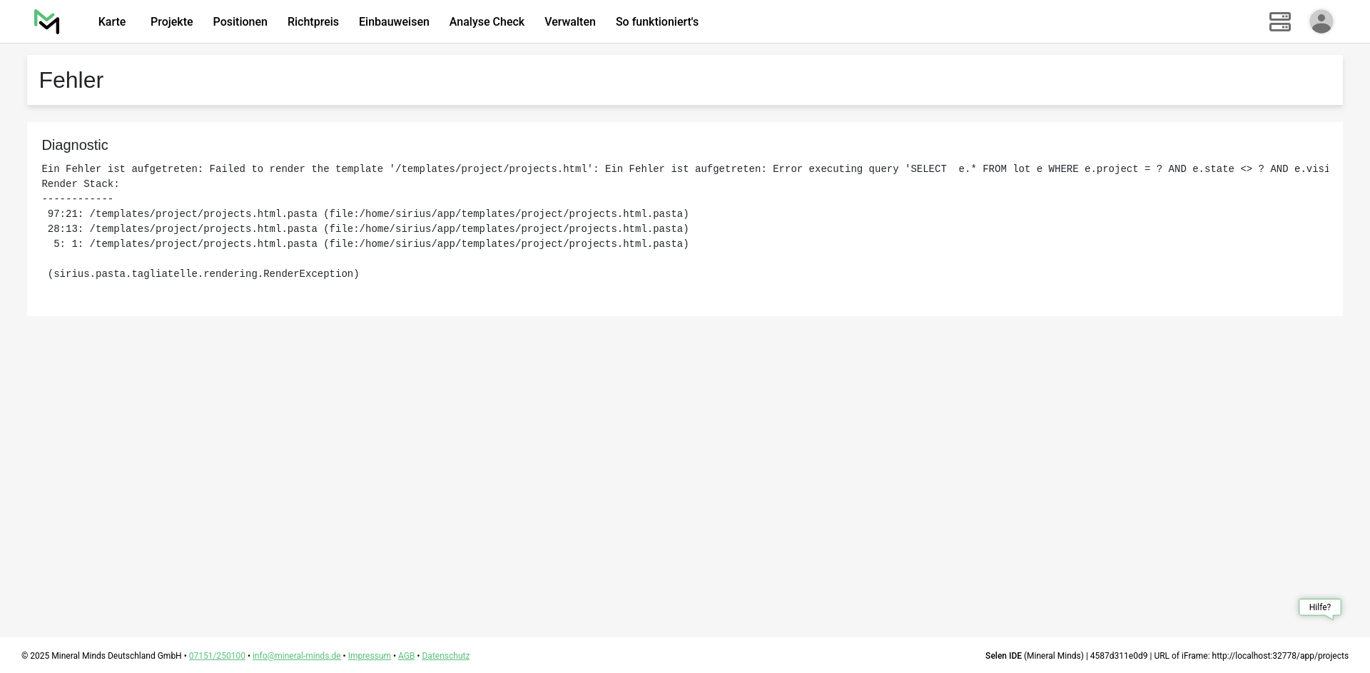Screen dimensions: 1370x673
Task: Open the AGB link in footer
Action: coord(406,656)
